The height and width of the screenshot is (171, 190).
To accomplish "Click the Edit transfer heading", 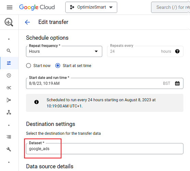I will click(x=53, y=22).
